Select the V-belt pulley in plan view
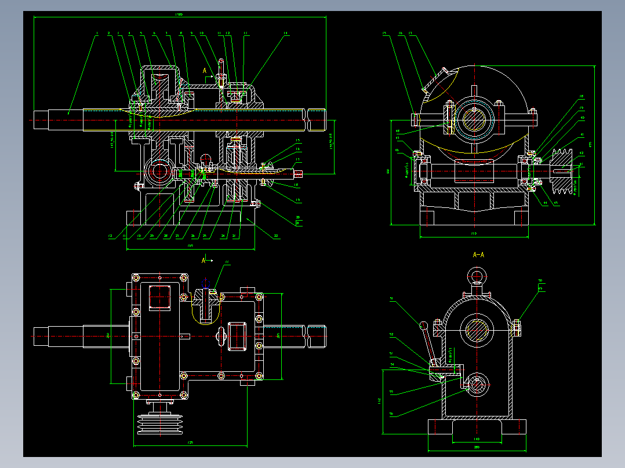 click(x=160, y=424)
